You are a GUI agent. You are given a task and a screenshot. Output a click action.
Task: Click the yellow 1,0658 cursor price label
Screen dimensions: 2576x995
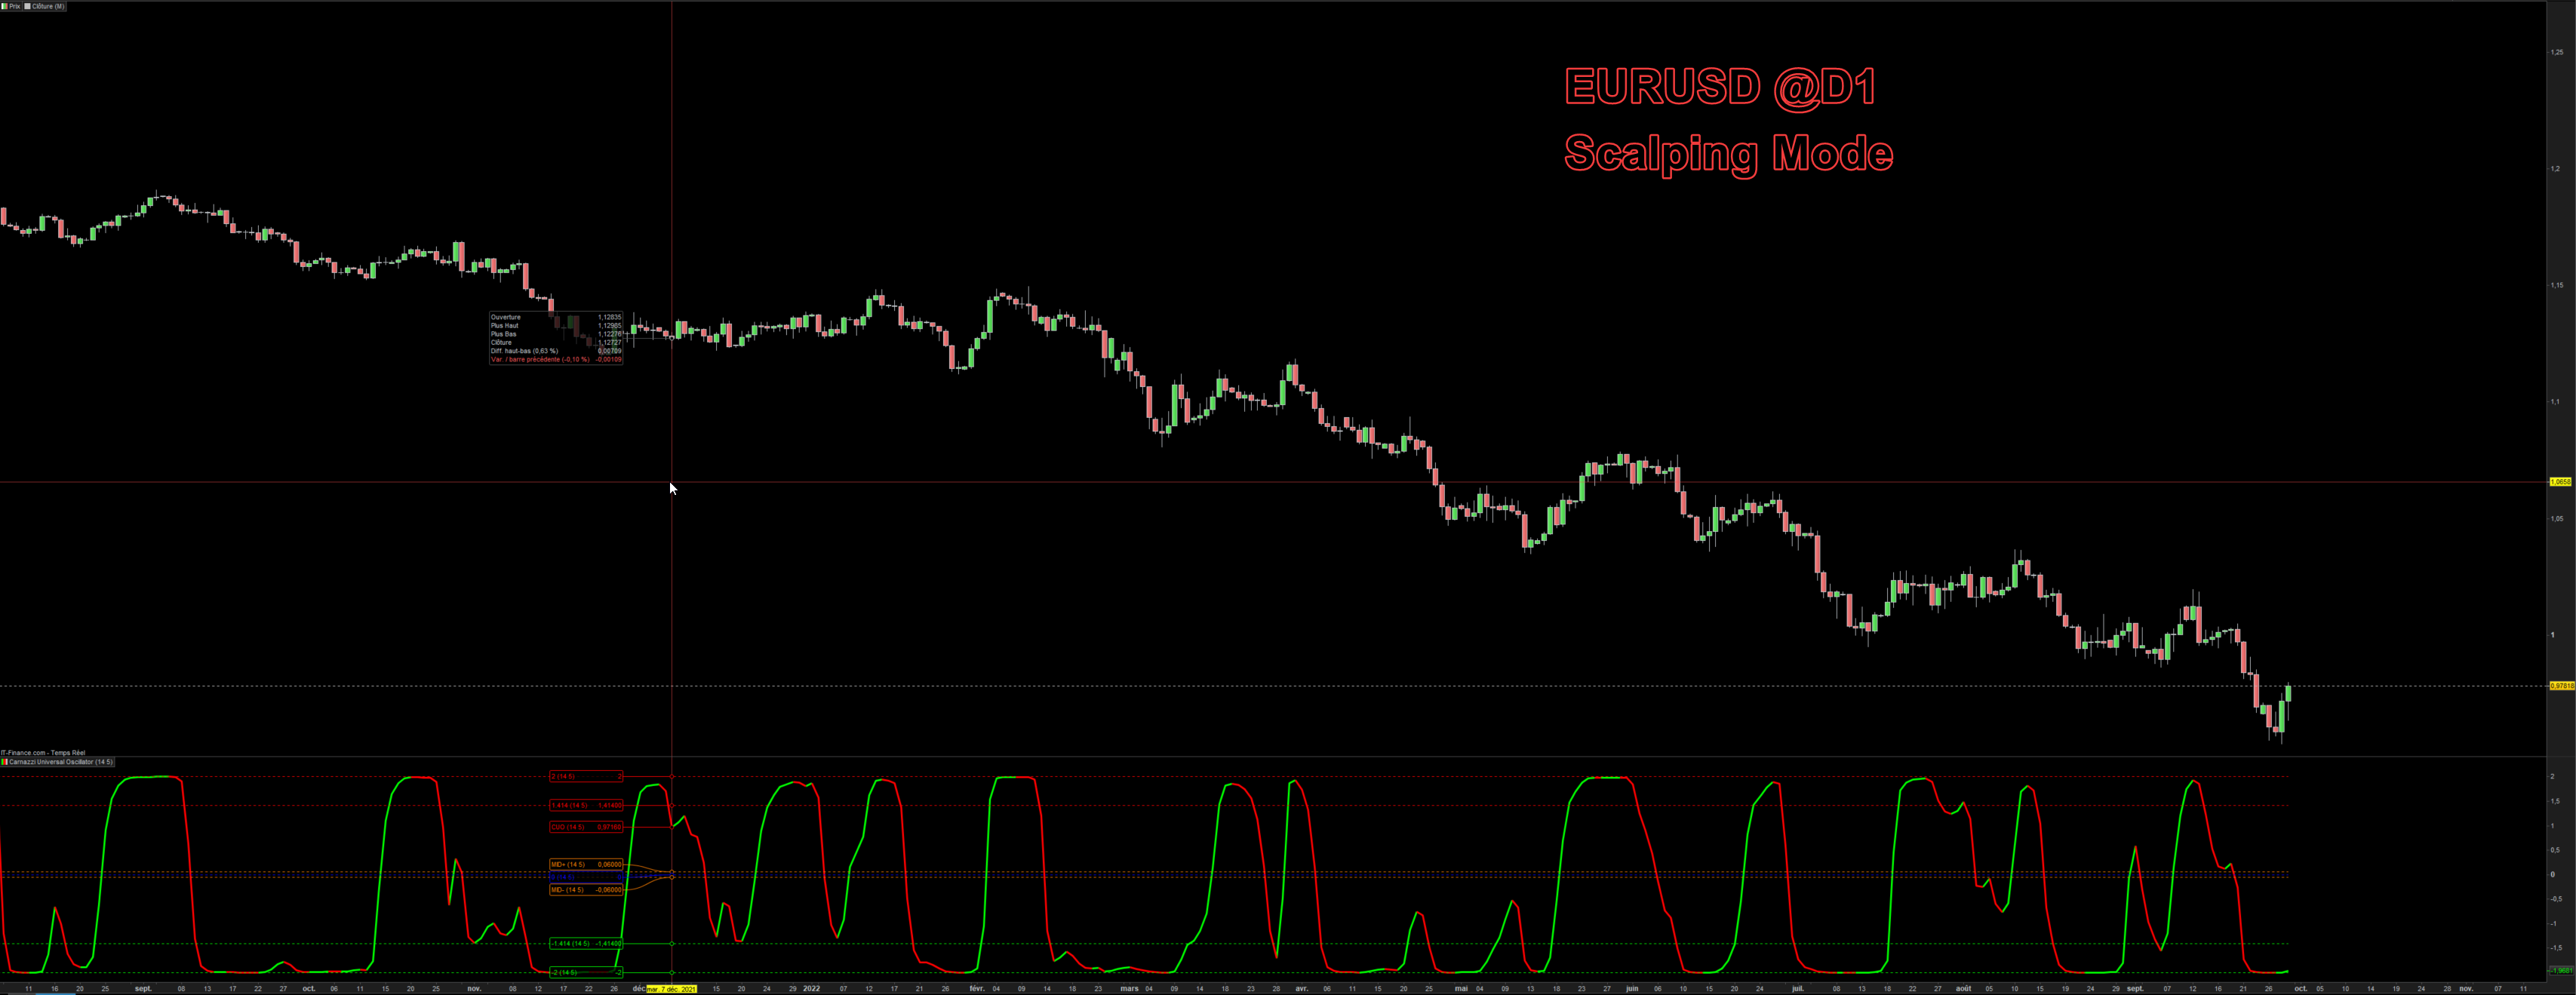coord(2560,482)
